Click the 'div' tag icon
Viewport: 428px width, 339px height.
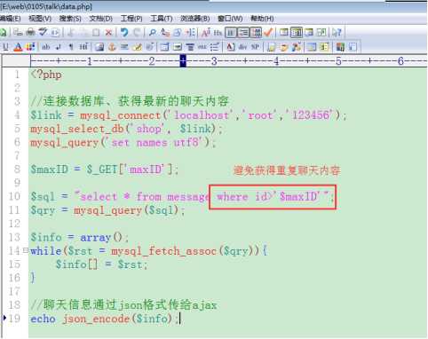click(x=242, y=47)
